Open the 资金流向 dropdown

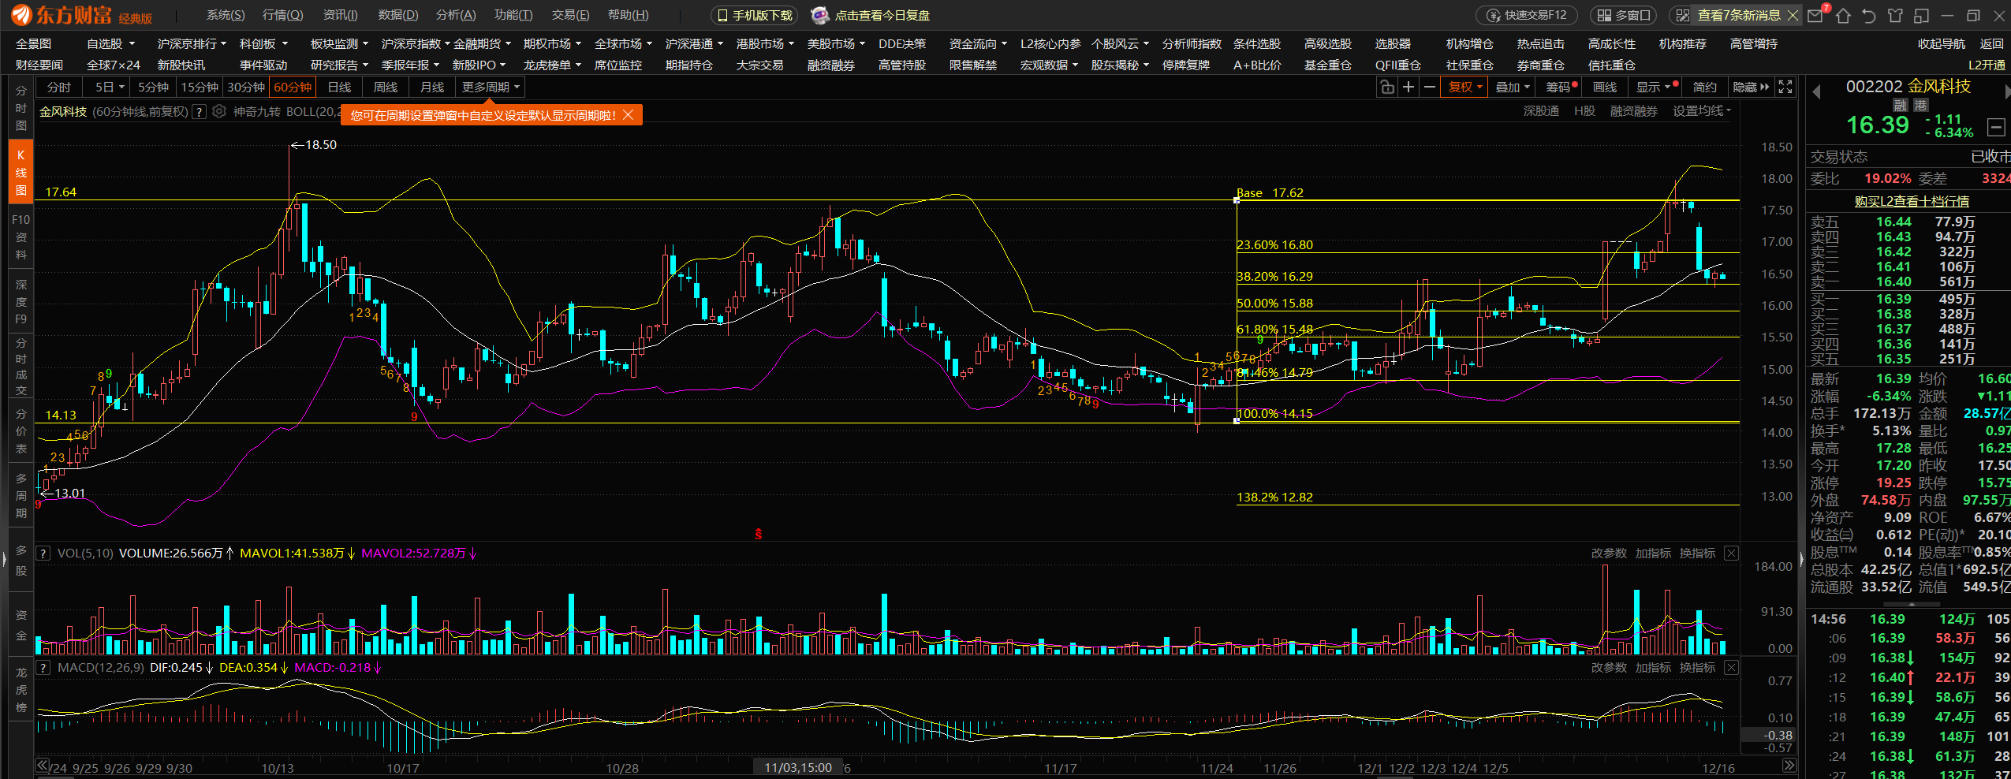coord(978,44)
